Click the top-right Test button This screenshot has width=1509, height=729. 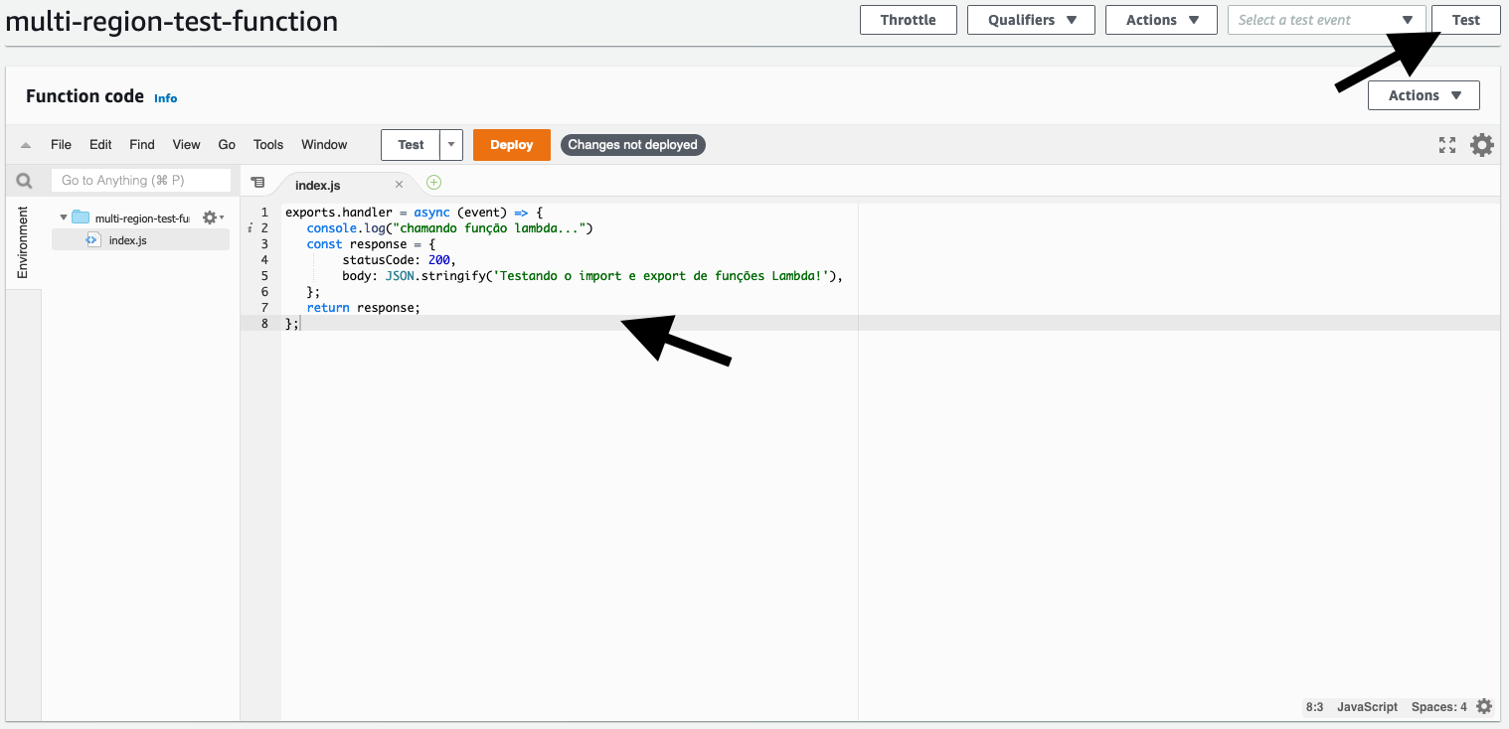(1465, 20)
